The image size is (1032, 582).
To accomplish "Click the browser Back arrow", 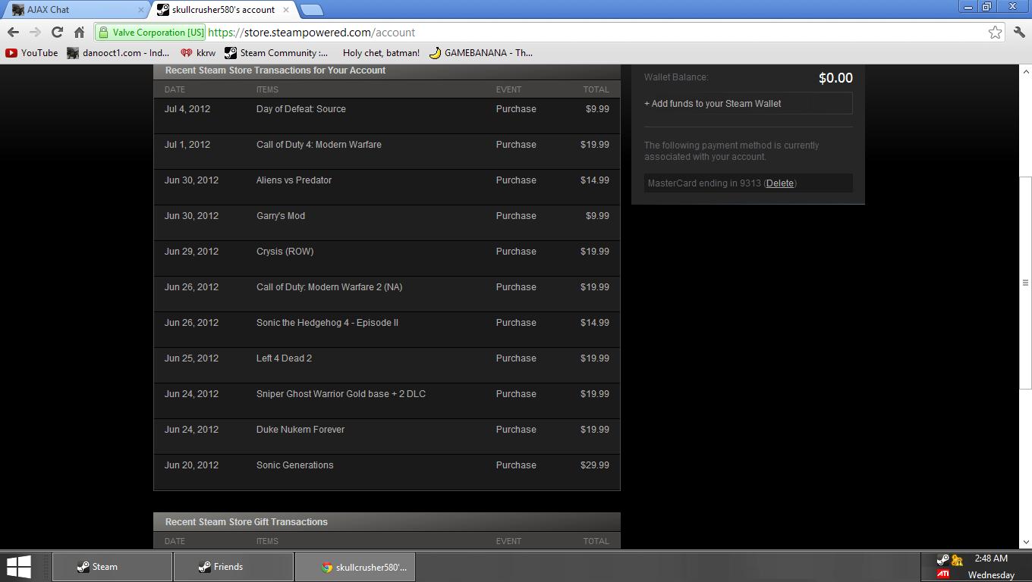I will 13,33.
